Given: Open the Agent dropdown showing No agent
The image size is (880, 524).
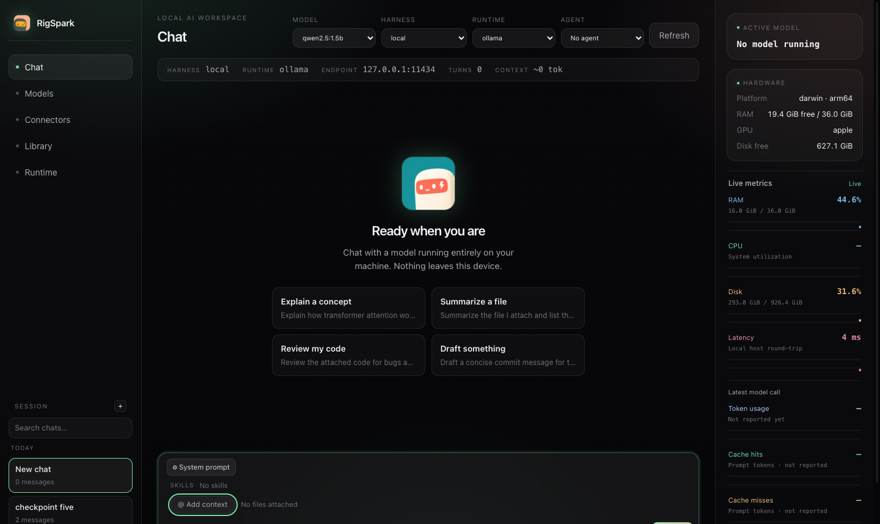Looking at the screenshot, I should click(x=603, y=38).
